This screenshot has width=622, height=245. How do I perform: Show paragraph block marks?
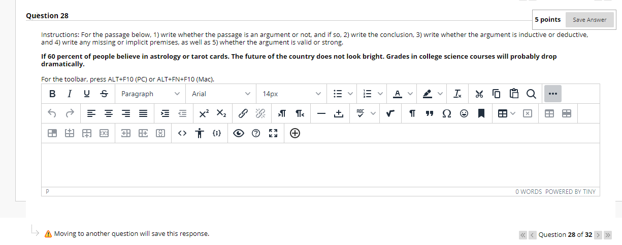click(x=411, y=113)
